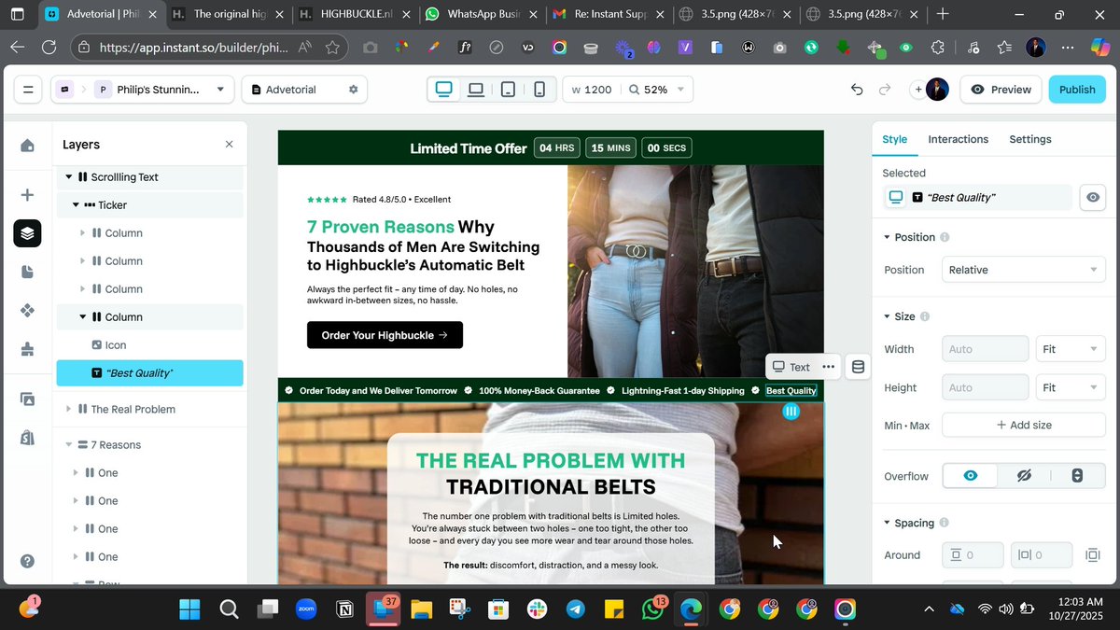Open the three-dots more options on Text toolbar
1120x630 pixels.
(x=828, y=367)
